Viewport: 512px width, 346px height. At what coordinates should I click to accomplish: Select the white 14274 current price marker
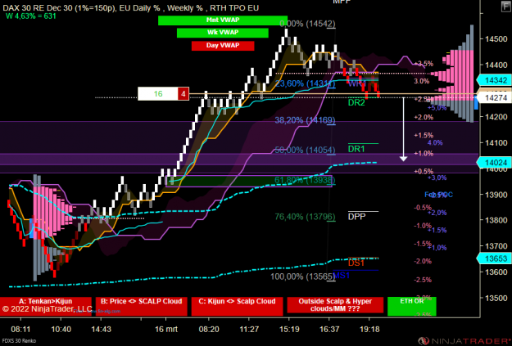pyautogui.click(x=494, y=97)
